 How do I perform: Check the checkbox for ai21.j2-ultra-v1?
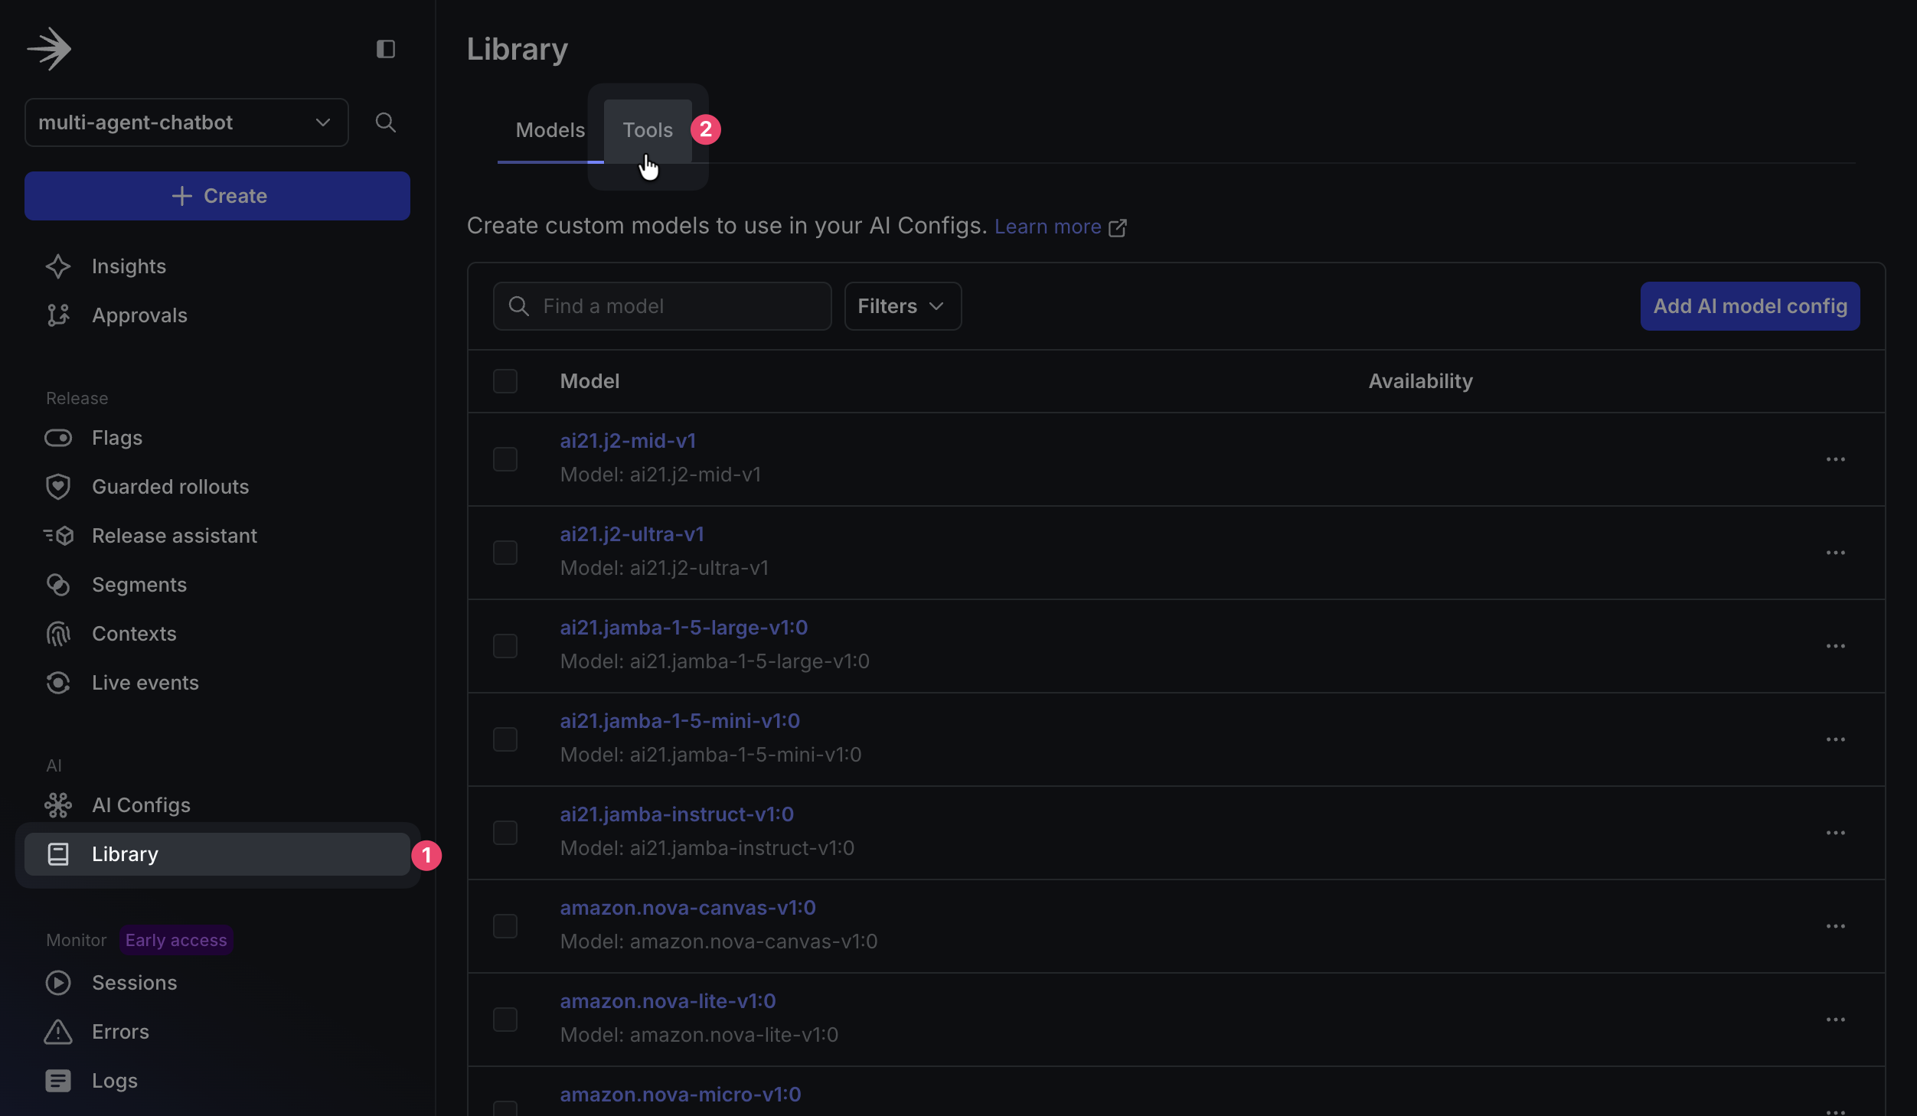(x=505, y=553)
